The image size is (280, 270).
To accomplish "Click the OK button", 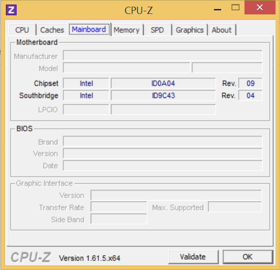I will pos(248,257).
